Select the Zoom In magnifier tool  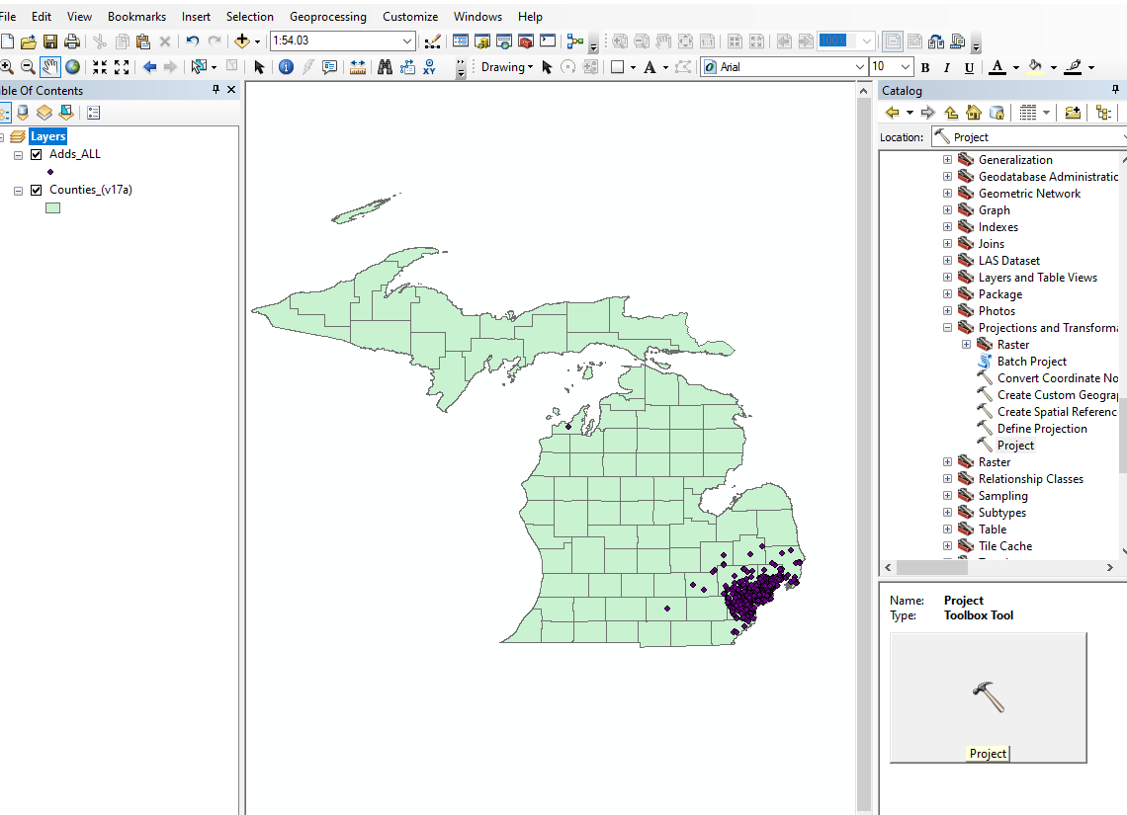click(9, 66)
